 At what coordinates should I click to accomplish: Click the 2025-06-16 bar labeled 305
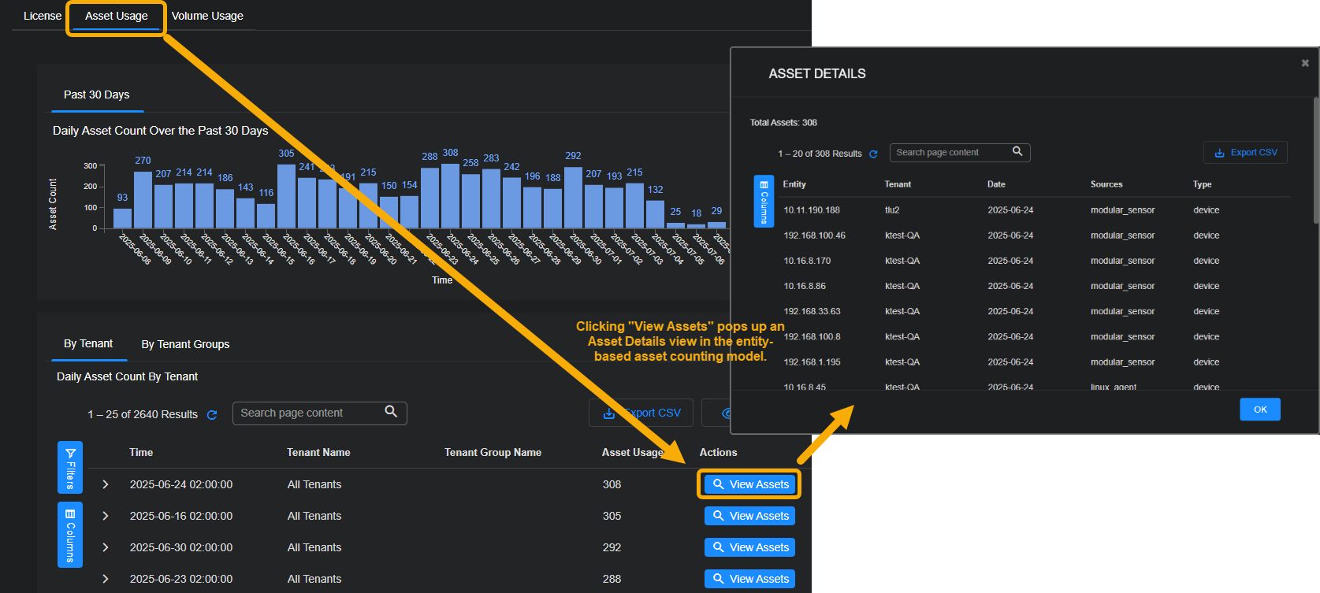pos(286,195)
